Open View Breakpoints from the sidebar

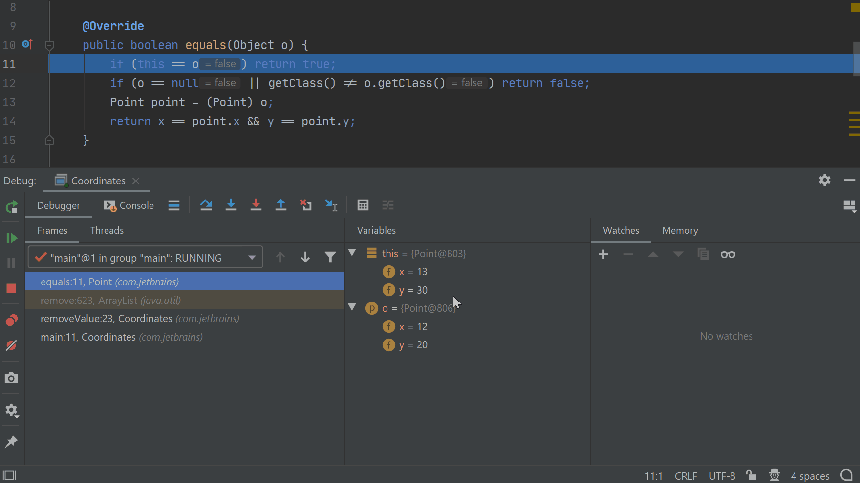(11, 320)
